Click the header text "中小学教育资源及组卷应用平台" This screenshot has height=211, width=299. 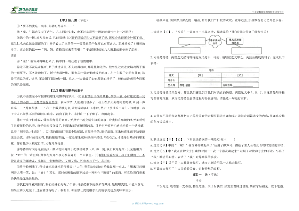268,12
